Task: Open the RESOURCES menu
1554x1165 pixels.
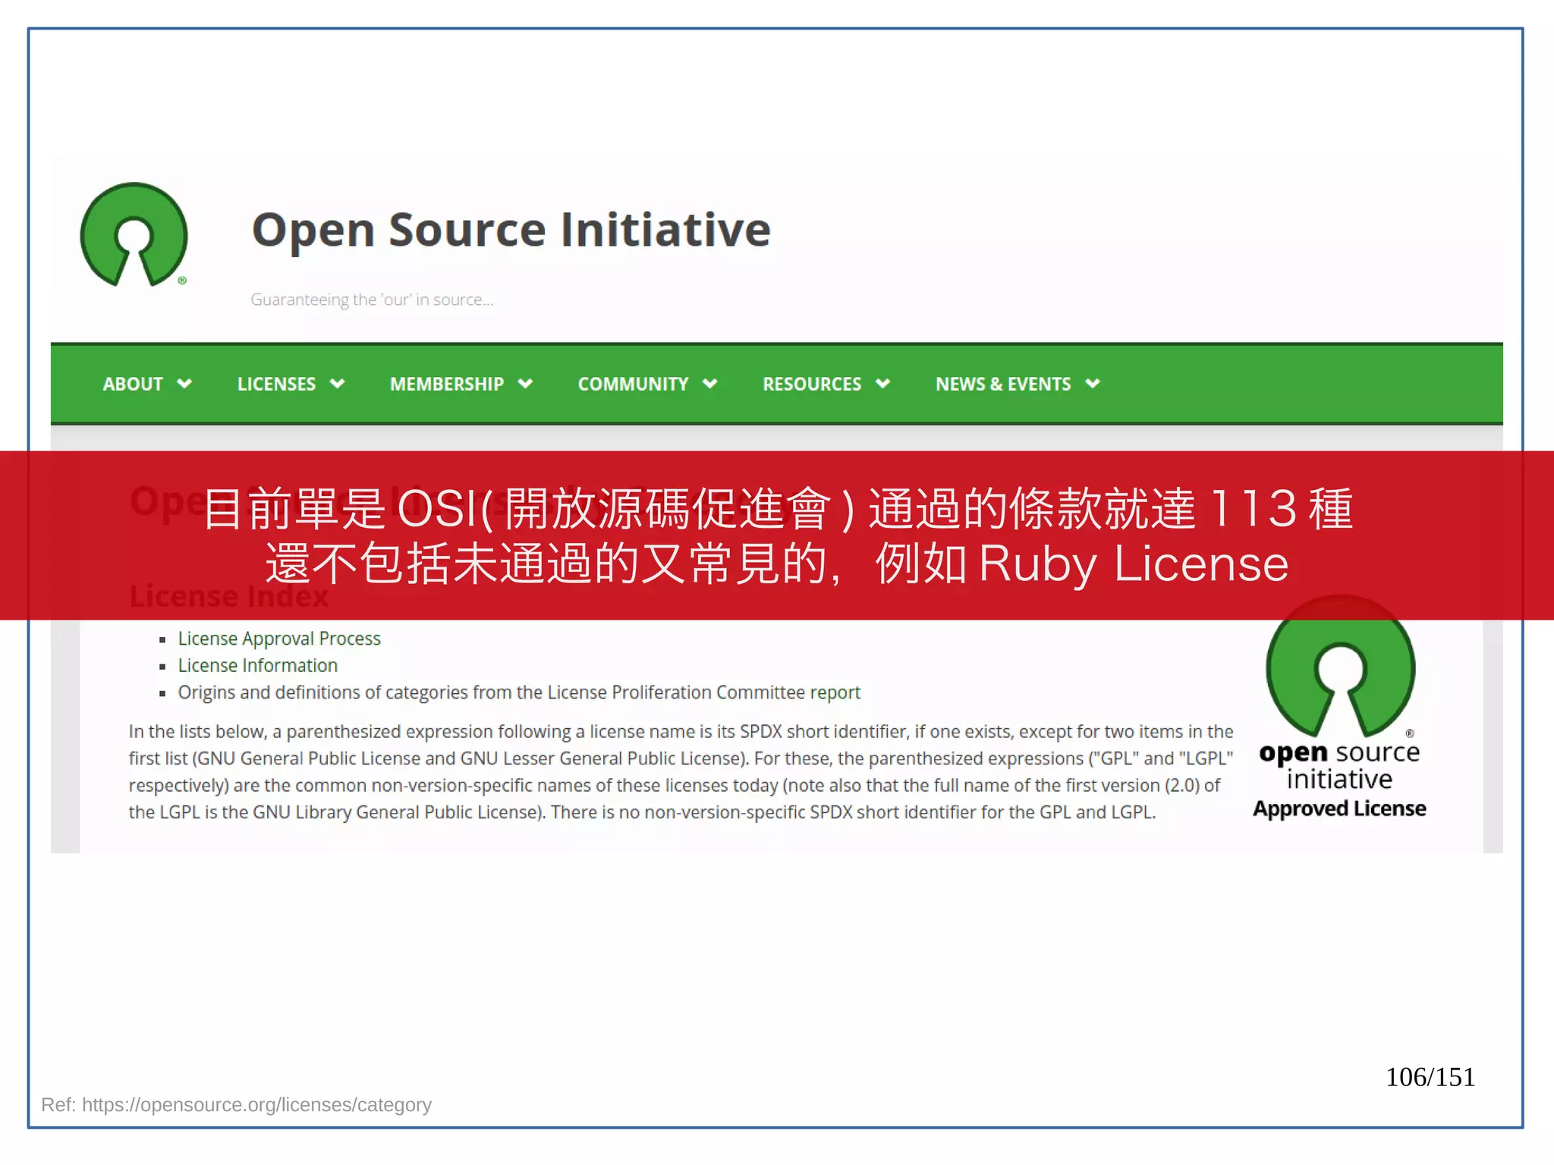Action: tap(812, 384)
